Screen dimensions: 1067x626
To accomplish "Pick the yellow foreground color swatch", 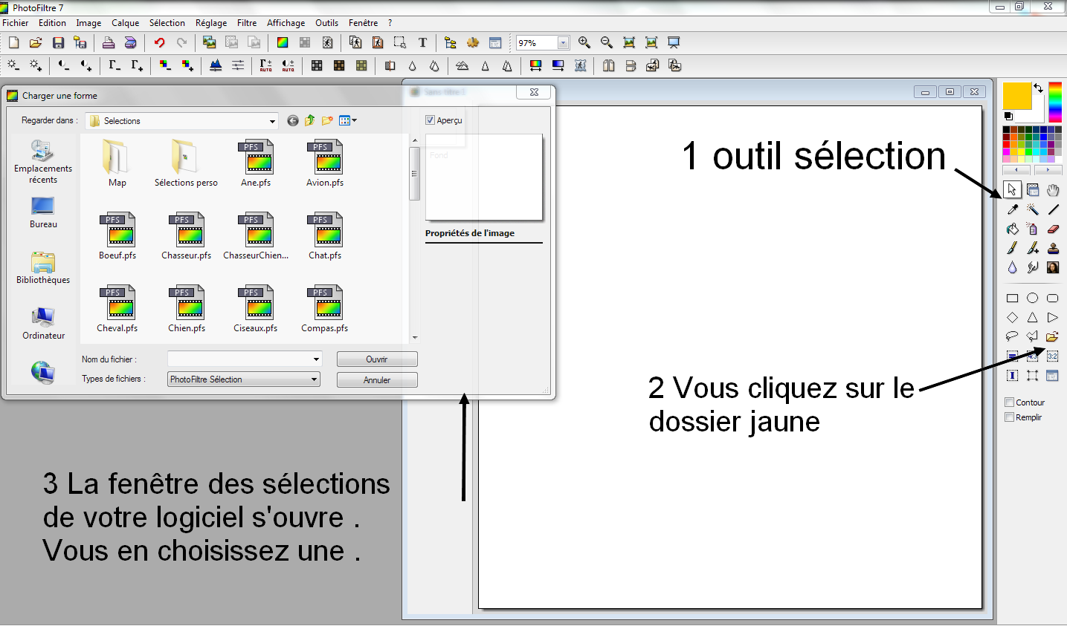I will pyautogui.click(x=1017, y=97).
